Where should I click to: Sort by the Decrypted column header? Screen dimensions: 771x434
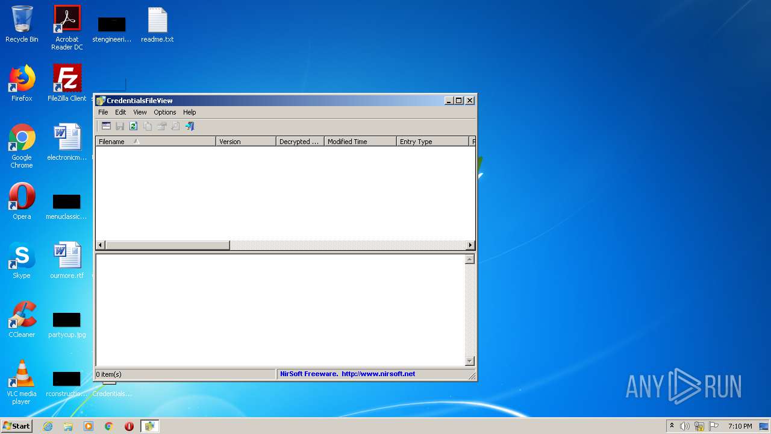coord(300,142)
